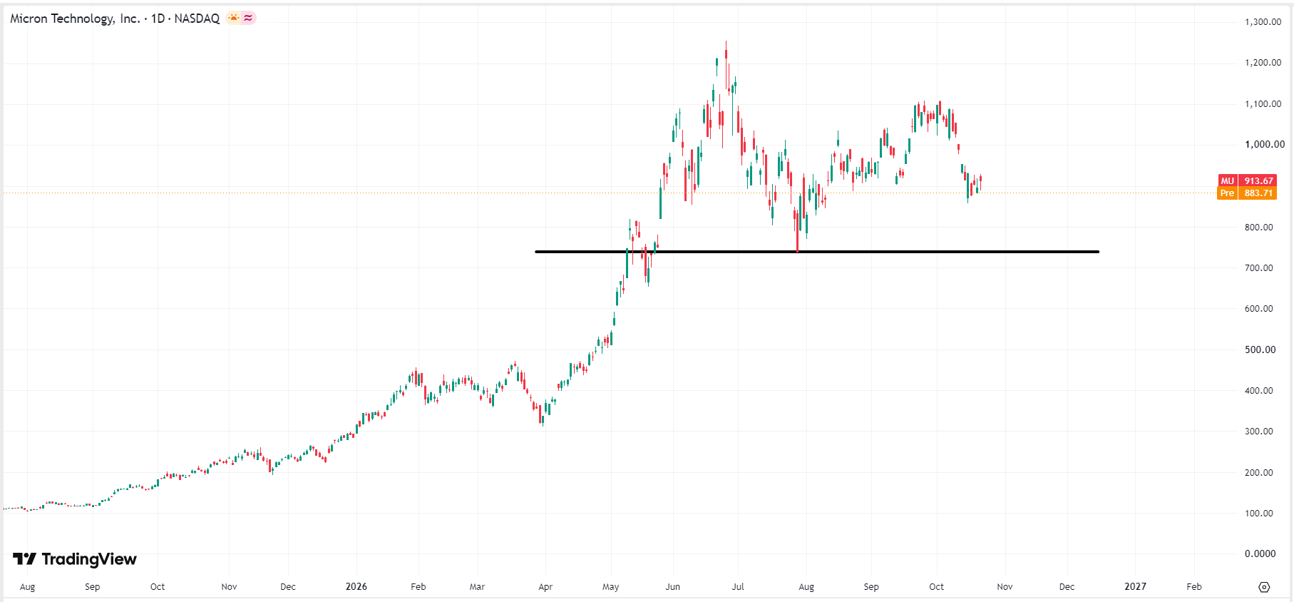This screenshot has height=602, width=1294.
Task: Click the May label on time axis
Action: pyautogui.click(x=611, y=587)
